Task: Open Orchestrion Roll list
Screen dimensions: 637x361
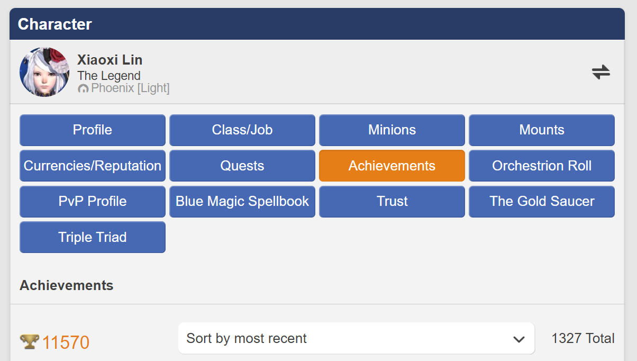Action: (x=542, y=166)
